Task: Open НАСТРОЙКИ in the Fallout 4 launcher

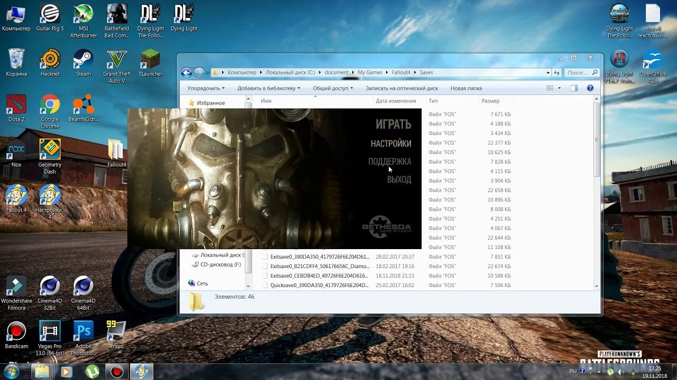Action: click(x=391, y=144)
